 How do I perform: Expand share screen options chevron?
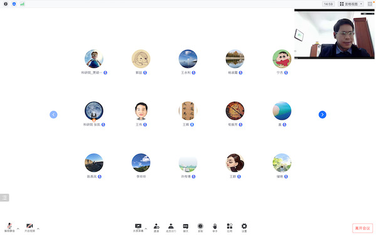point(146,229)
